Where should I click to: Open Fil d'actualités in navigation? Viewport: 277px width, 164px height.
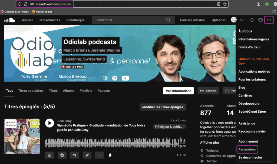point(49,20)
